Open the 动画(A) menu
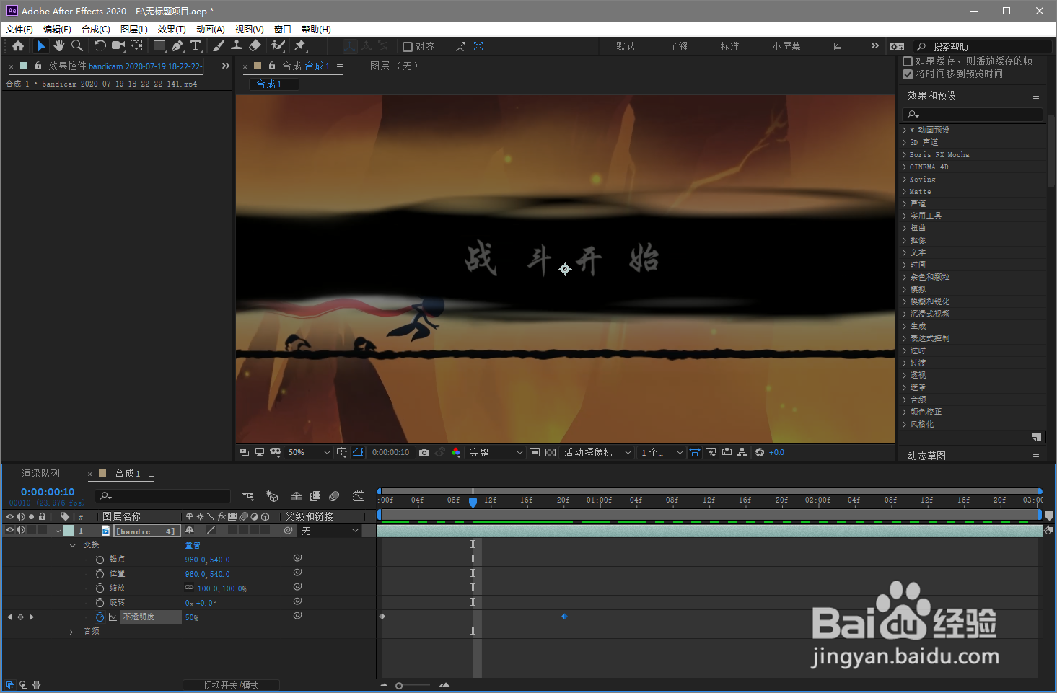The width and height of the screenshot is (1057, 693). click(211, 30)
